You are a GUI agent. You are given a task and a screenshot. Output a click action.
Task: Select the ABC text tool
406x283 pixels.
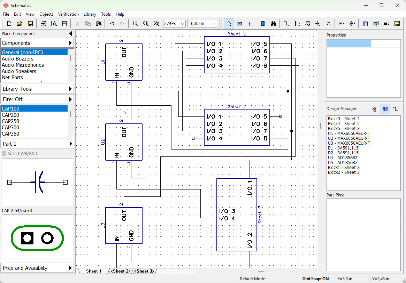click(x=386, y=24)
